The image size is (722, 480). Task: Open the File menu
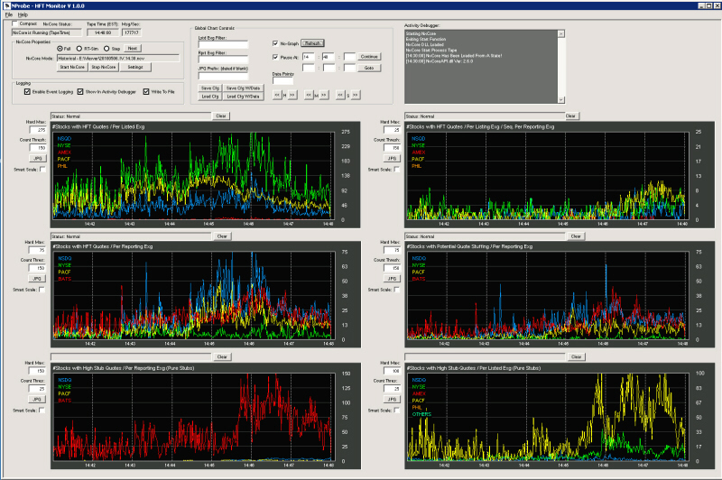coord(9,14)
